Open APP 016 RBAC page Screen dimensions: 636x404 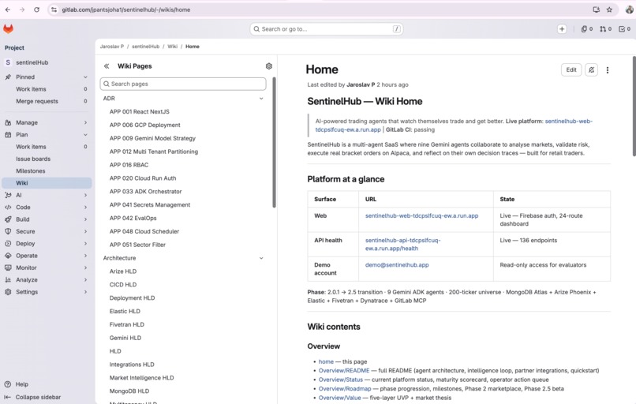[129, 165]
